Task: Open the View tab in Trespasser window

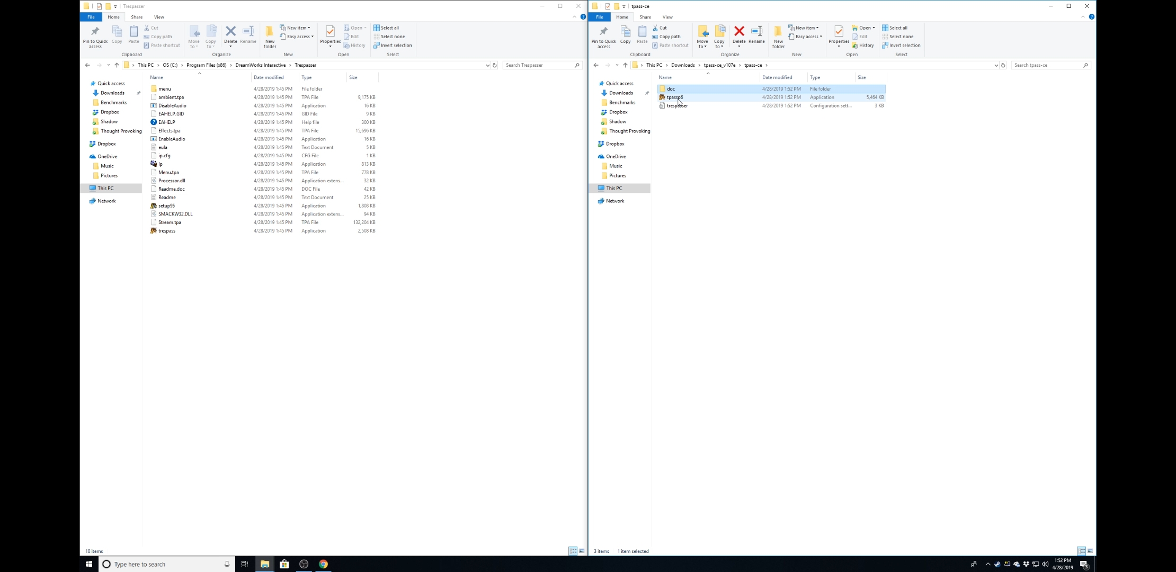Action: coord(159,17)
